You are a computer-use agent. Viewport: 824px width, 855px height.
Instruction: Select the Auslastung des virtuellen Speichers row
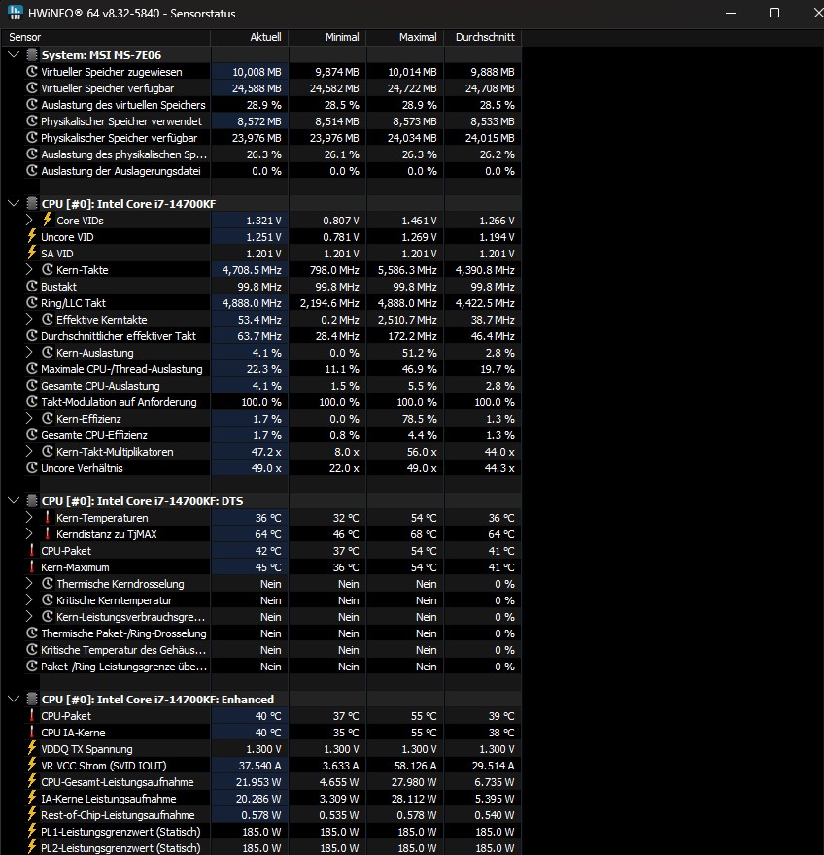tap(272, 105)
